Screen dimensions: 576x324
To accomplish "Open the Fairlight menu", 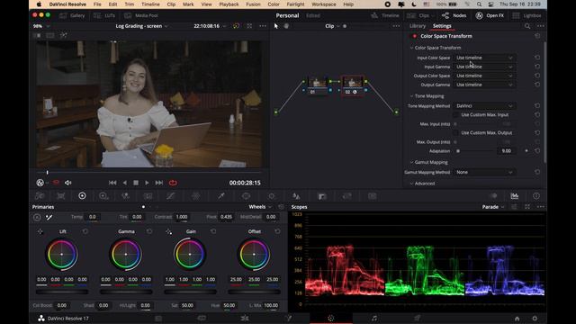I will coord(295,4).
